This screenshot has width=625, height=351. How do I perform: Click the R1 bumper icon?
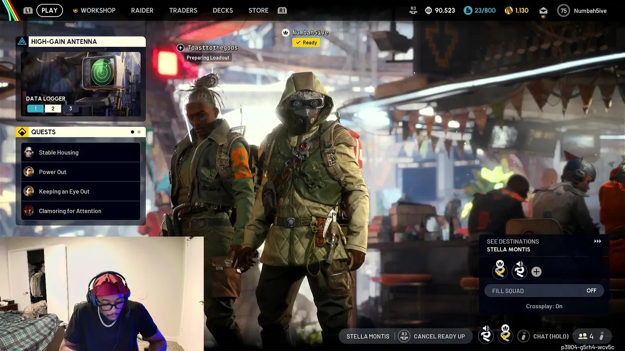[x=282, y=10]
